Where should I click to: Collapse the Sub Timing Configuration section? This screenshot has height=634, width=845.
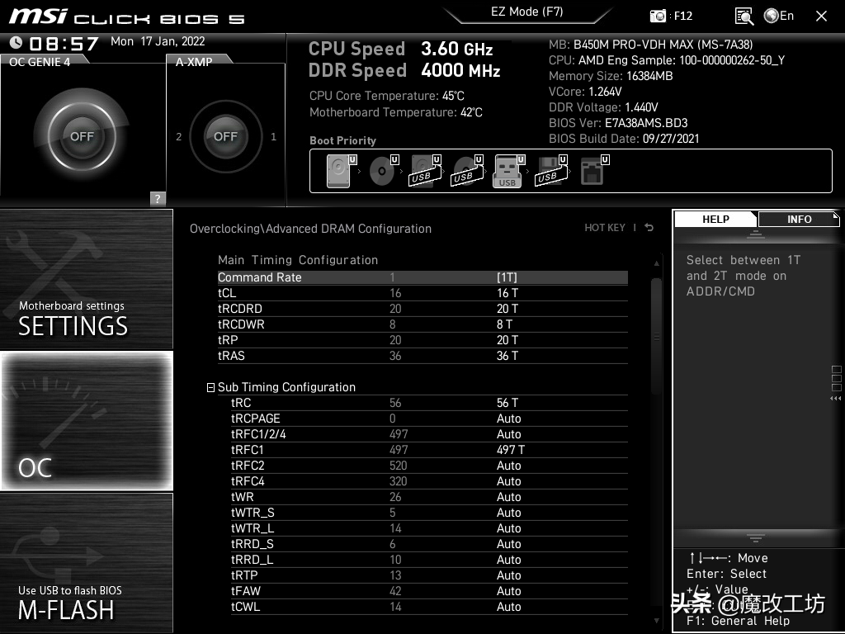point(210,388)
